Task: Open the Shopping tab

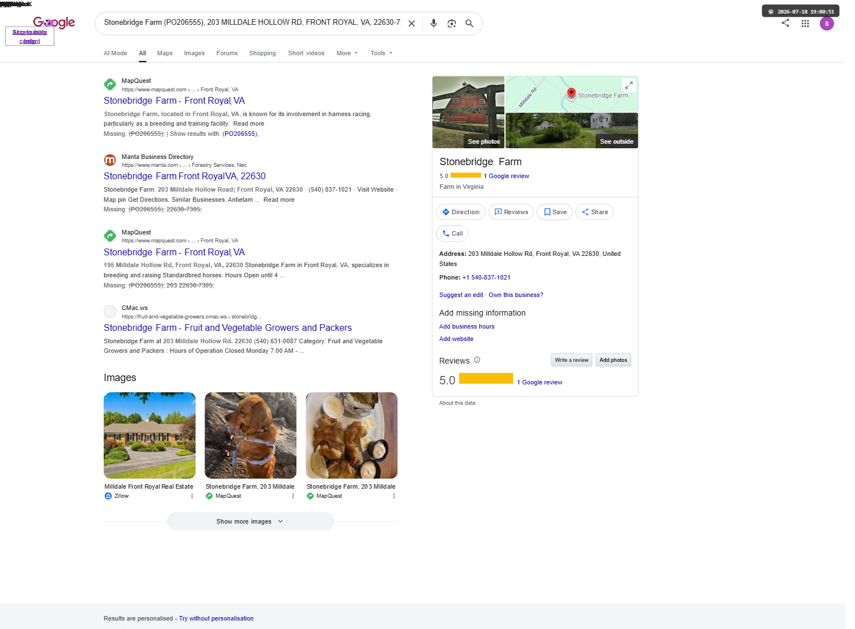Action: [x=263, y=54]
